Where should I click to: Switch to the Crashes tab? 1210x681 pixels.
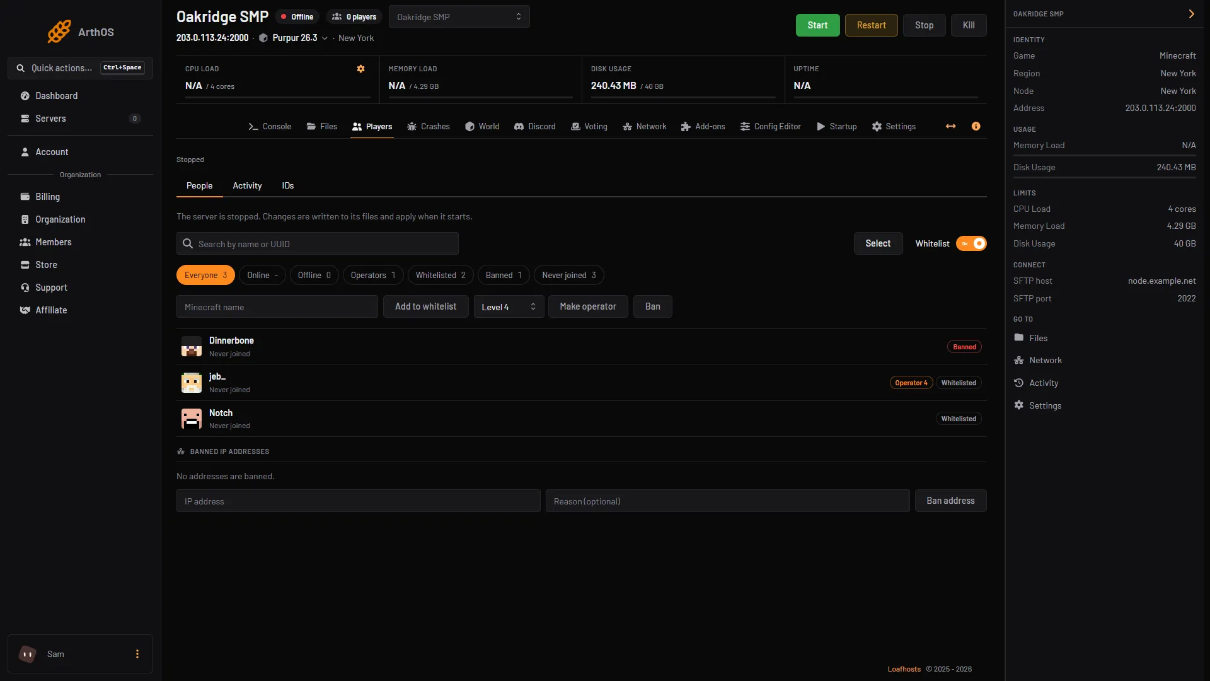pyautogui.click(x=429, y=126)
